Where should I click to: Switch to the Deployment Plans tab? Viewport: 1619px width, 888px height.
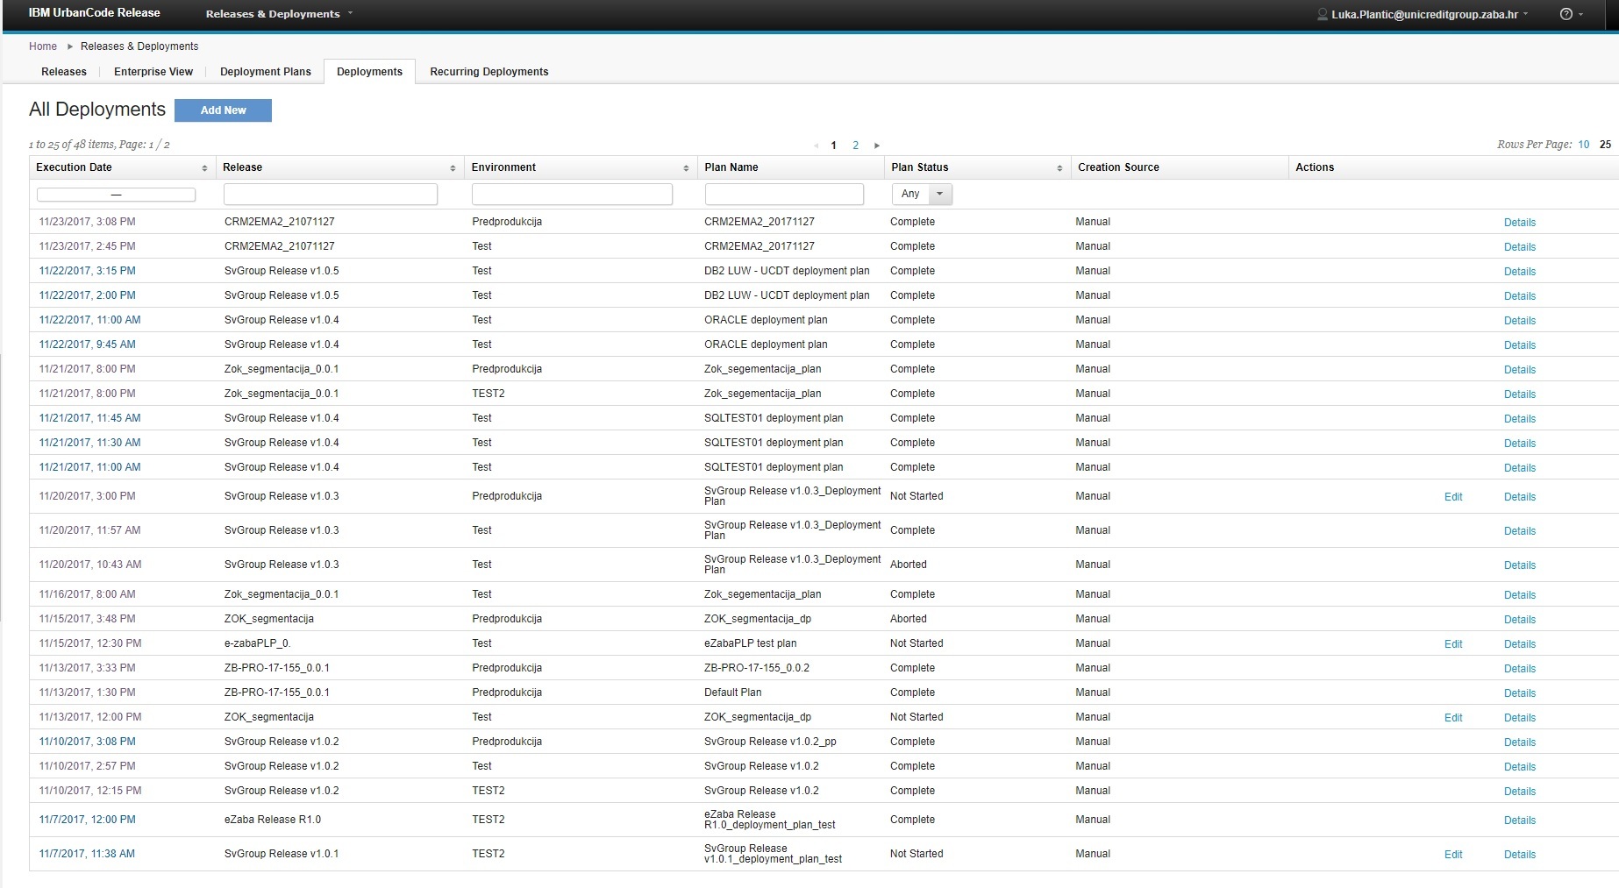pyautogui.click(x=265, y=72)
